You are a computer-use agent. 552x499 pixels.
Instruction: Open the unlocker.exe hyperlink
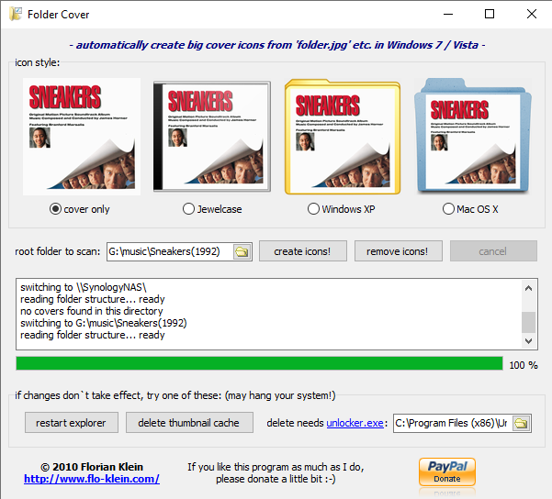355,423
